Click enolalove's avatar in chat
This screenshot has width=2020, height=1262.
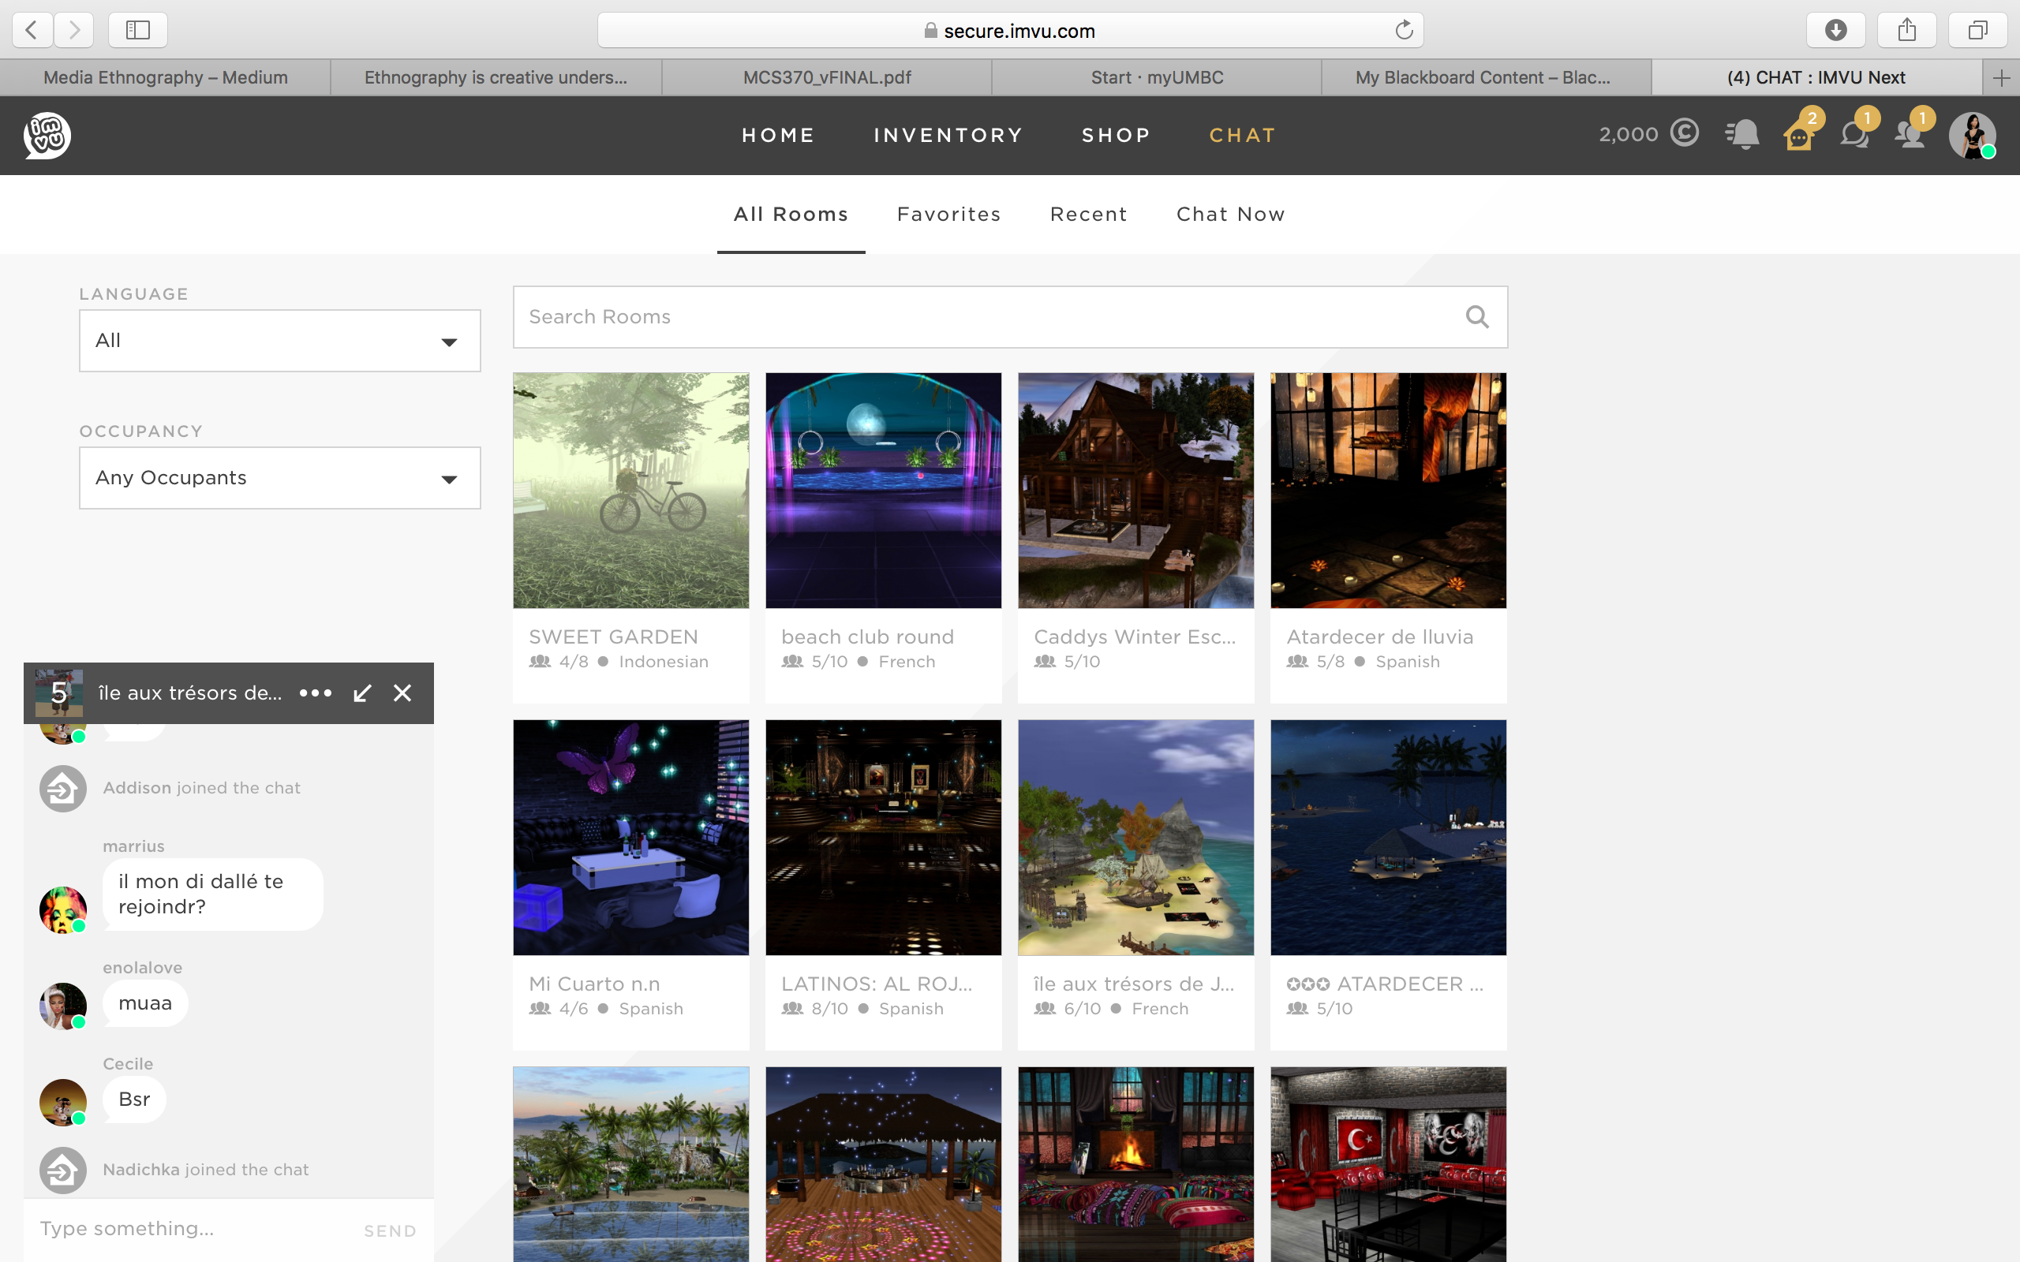tap(62, 1006)
